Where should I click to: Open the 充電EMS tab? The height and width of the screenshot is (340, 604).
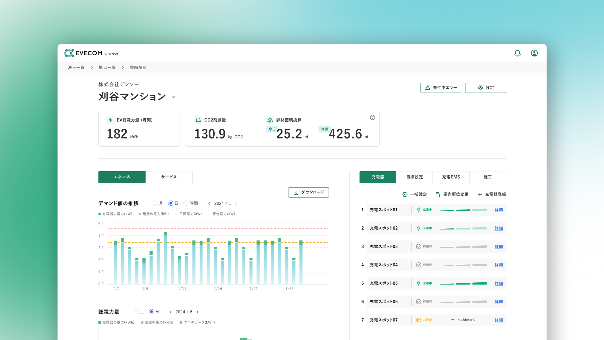(451, 177)
